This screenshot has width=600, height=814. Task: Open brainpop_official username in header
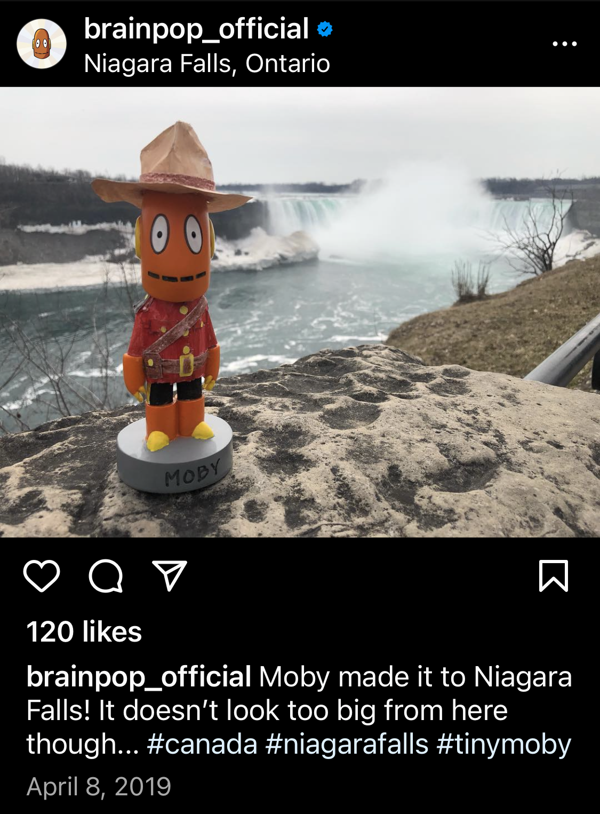[x=196, y=29]
